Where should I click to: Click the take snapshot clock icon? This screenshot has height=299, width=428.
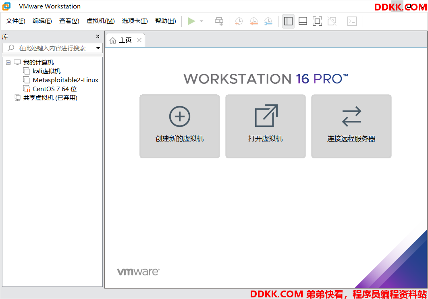239,21
